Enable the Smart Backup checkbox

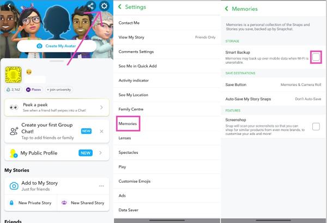coord(316,57)
